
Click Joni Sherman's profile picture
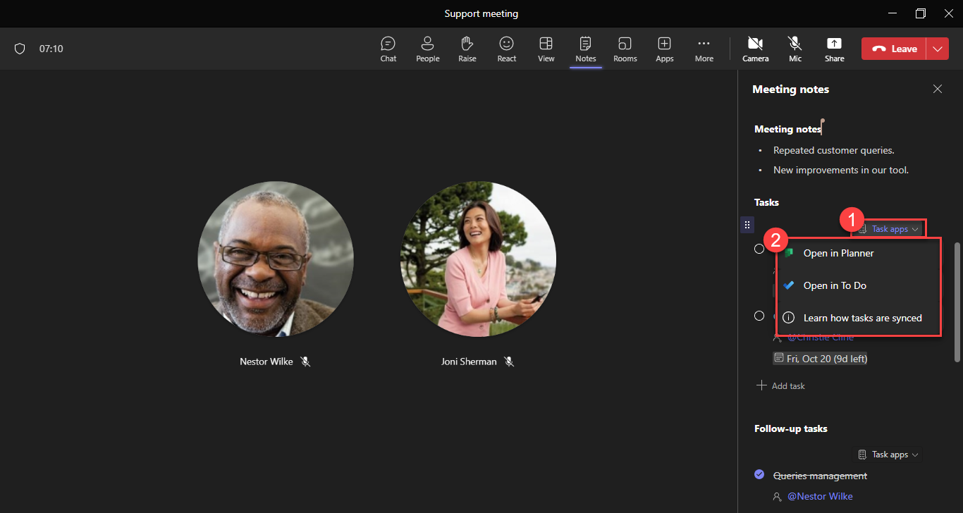pyautogui.click(x=478, y=259)
